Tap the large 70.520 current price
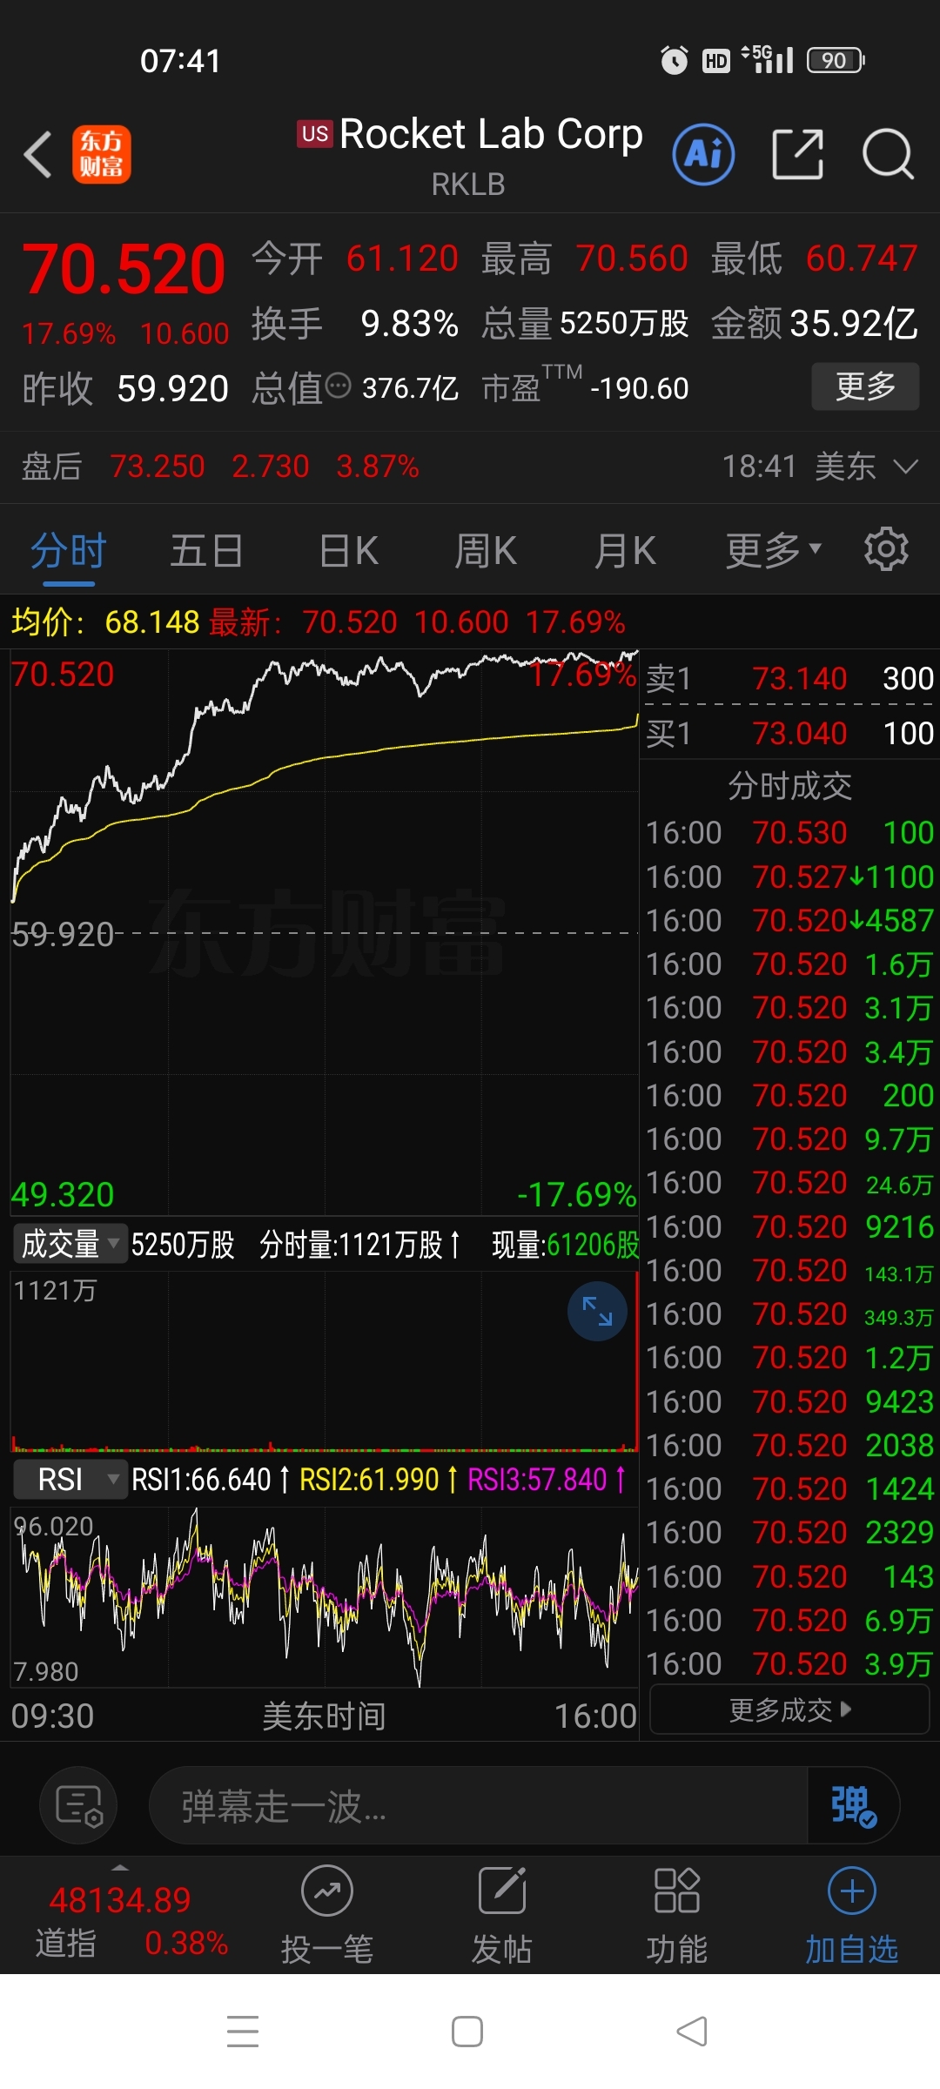Screen dimensions: 940x2089 tap(124, 269)
